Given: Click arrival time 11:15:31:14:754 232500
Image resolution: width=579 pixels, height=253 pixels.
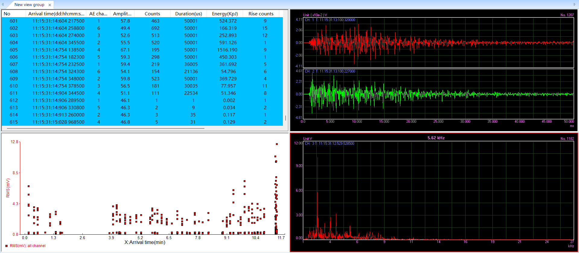Looking at the screenshot, I should pyautogui.click(x=59, y=64).
